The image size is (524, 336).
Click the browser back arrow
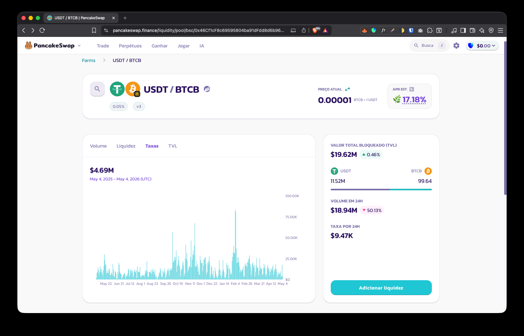pos(24,30)
